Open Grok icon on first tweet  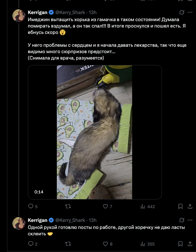[182, 12]
